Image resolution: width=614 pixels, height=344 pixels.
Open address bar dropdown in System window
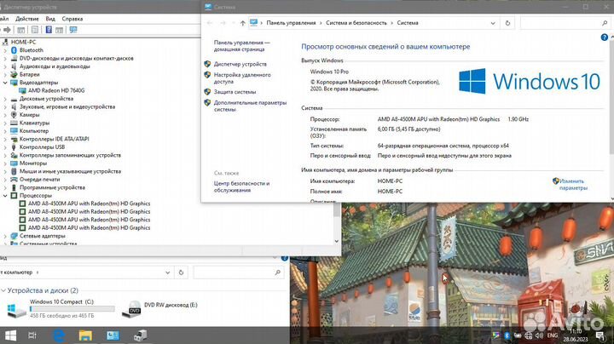pyautogui.click(x=493, y=23)
